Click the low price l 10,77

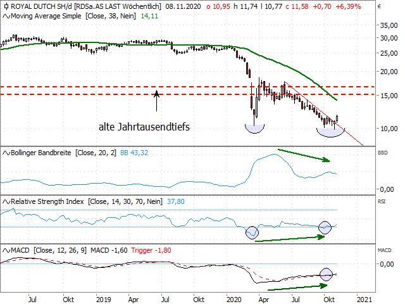(271, 6)
